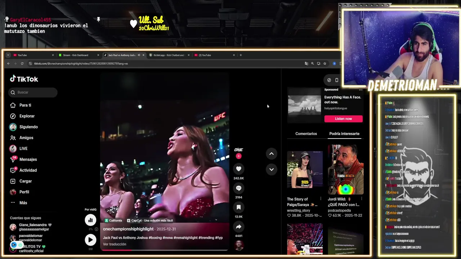Image resolution: width=461 pixels, height=259 pixels.
Task: Open the Jordi Wild video thumbnail
Action: 346,169
